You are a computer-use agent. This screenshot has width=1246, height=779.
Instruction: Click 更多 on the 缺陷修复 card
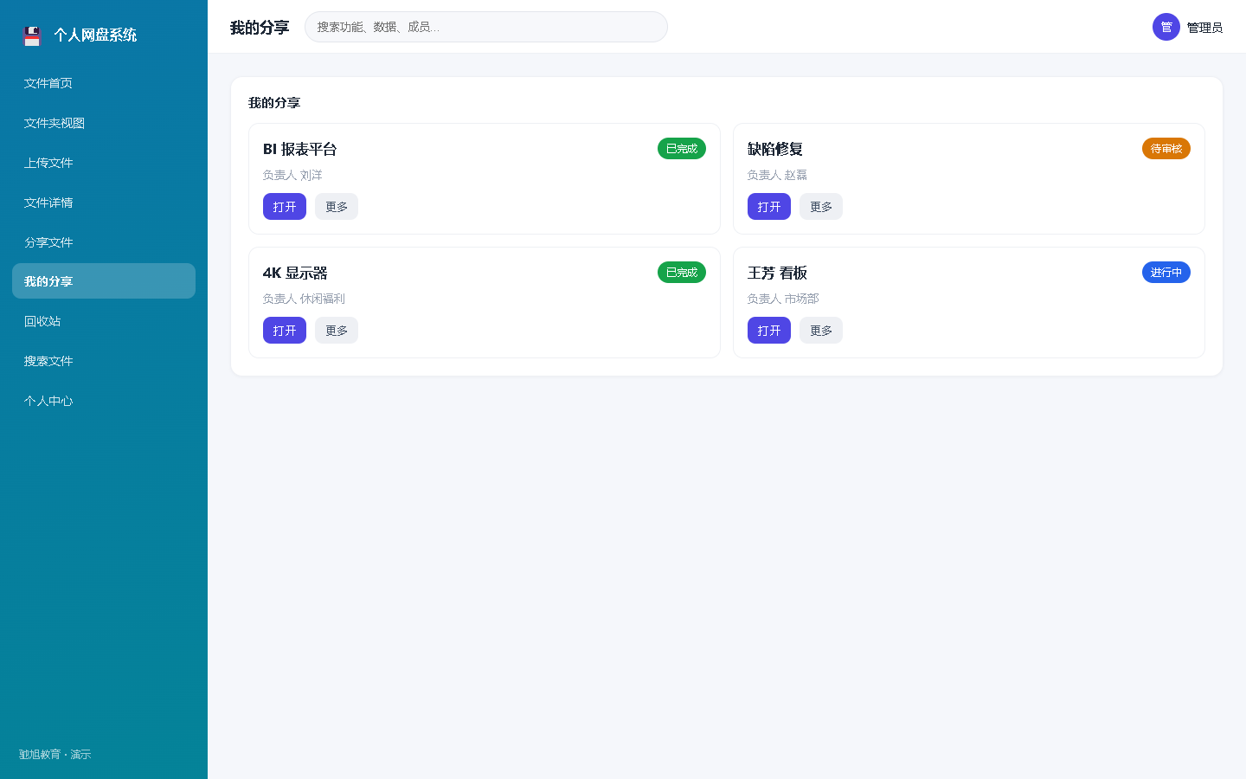tap(821, 207)
